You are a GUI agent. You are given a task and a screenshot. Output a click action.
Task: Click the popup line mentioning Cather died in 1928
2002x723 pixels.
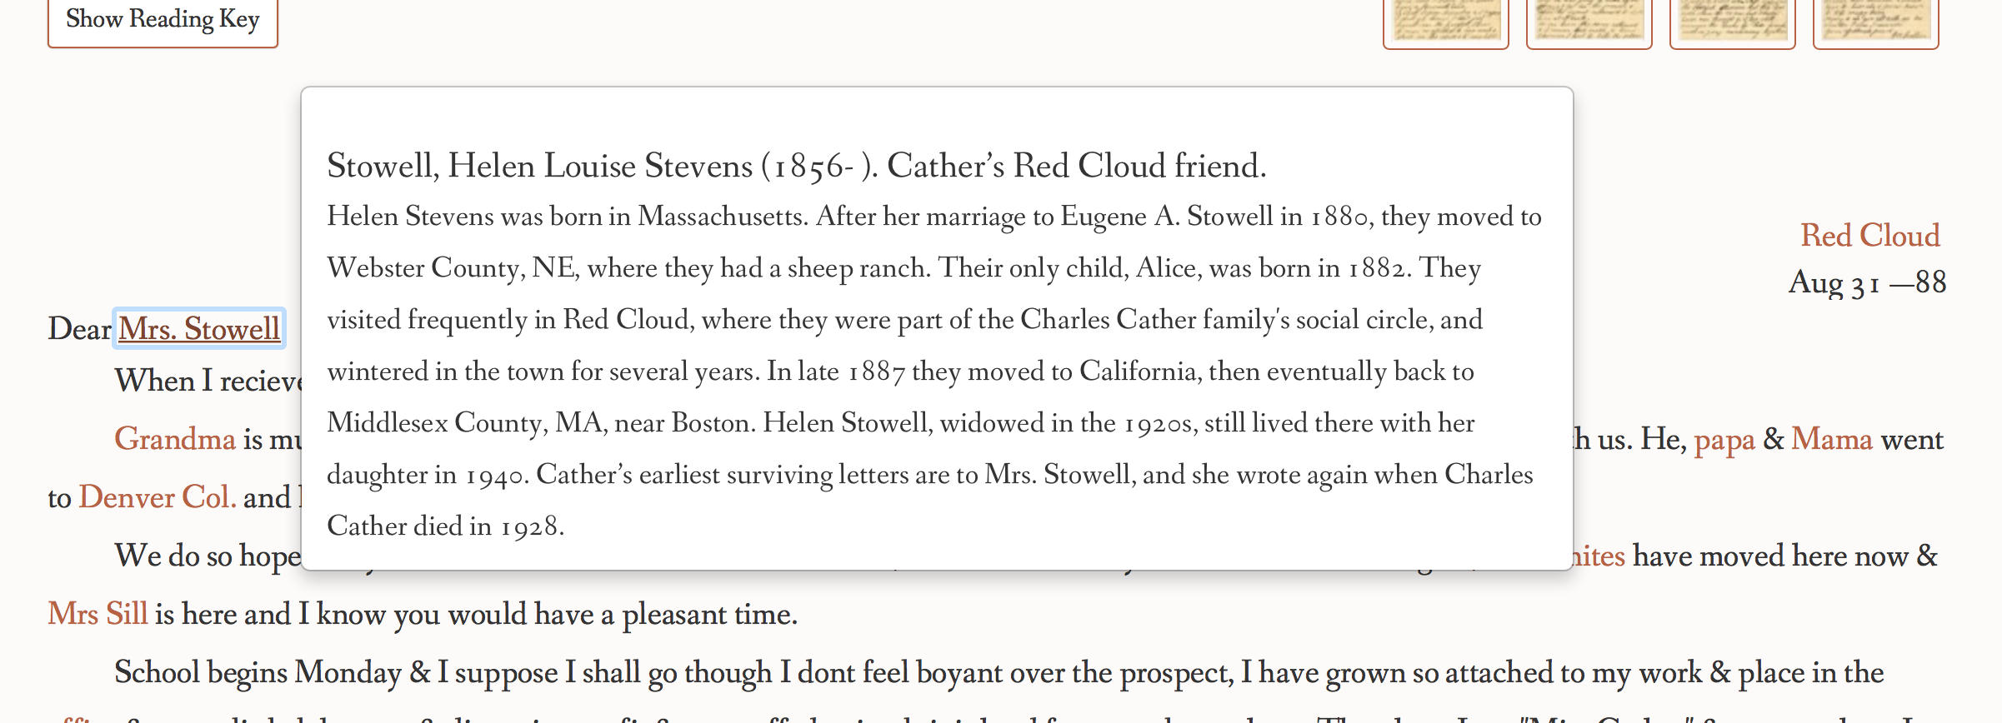446,526
